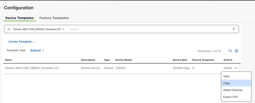Sort by the Name column header
This screenshot has height=103, width=255.
tap(8, 60)
